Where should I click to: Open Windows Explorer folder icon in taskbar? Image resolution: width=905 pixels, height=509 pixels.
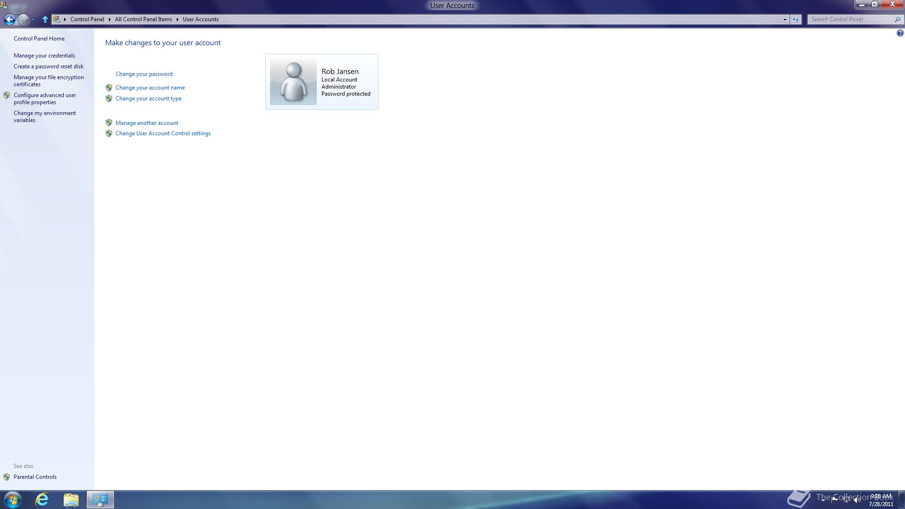(71, 500)
